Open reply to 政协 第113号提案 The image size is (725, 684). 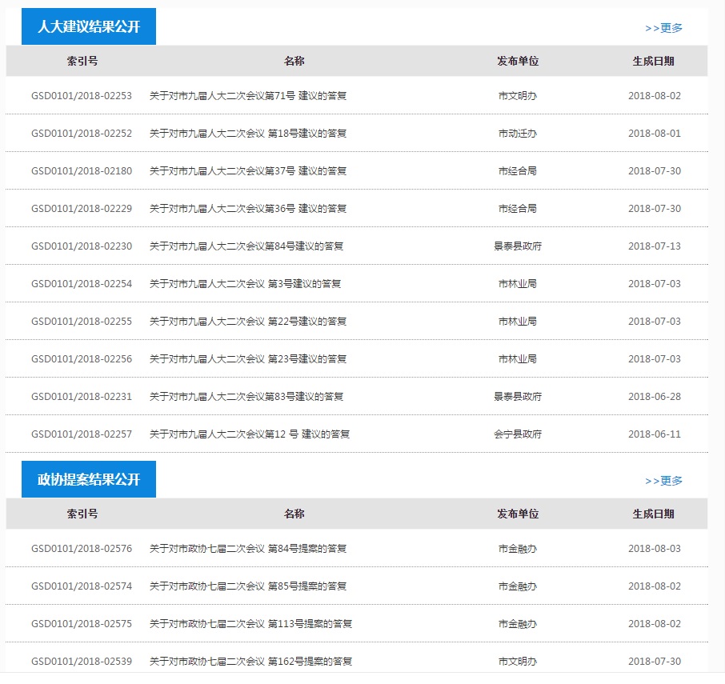(x=250, y=624)
